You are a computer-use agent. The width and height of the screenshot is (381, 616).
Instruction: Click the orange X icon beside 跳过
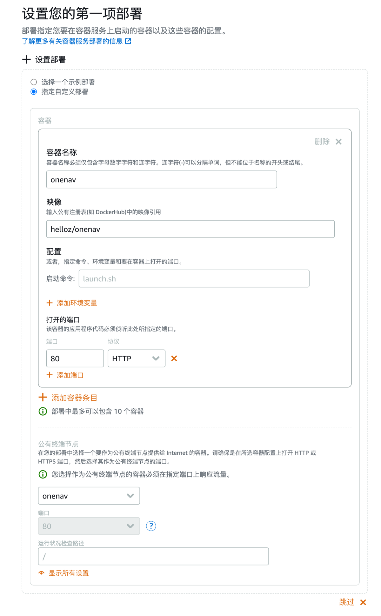coord(364,602)
